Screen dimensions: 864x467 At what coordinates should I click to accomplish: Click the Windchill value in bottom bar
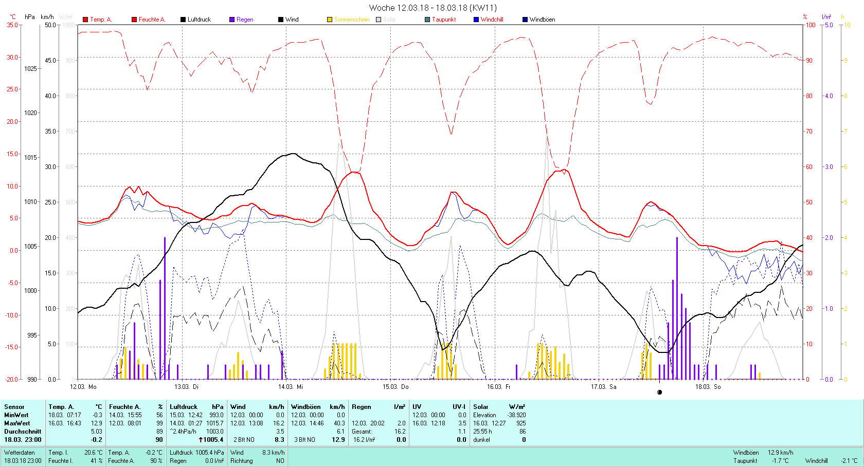click(x=849, y=461)
